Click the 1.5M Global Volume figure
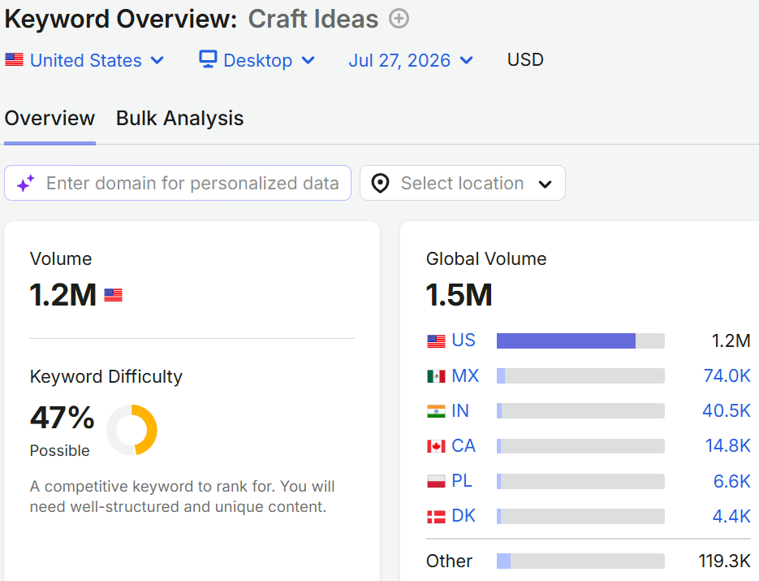This screenshot has height=581, width=759. [459, 295]
